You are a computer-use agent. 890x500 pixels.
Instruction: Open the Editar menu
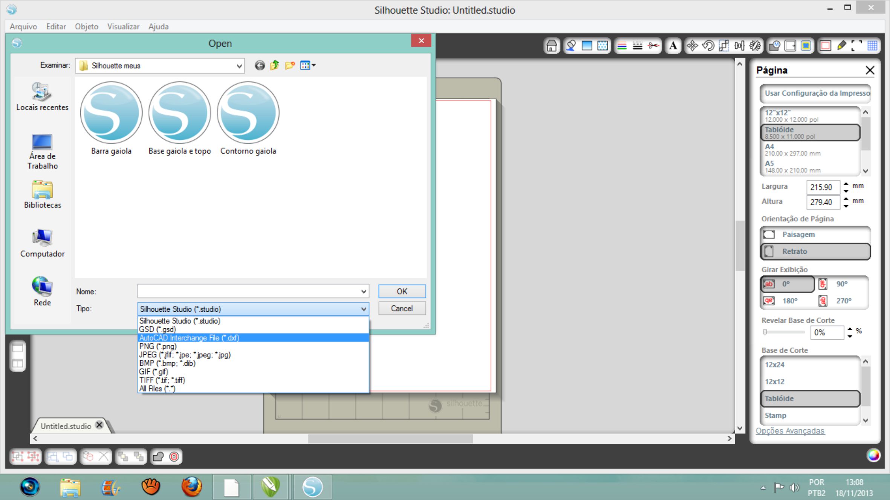56,27
